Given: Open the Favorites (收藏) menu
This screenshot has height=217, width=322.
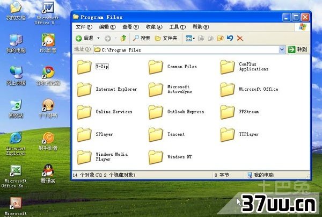Looking at the screenshot, I should click(154, 27).
